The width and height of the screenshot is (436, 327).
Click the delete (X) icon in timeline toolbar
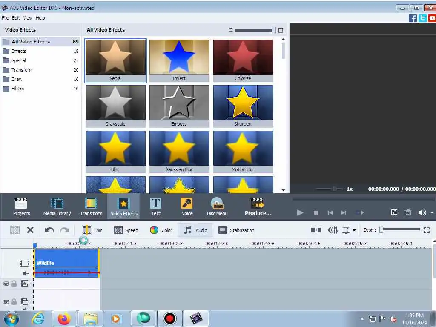30,230
